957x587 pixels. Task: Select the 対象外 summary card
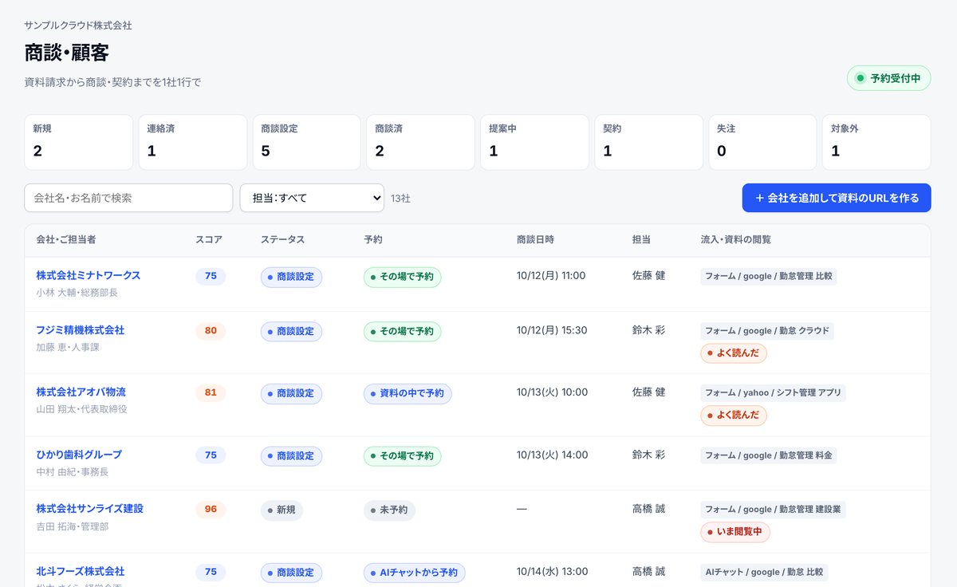876,142
